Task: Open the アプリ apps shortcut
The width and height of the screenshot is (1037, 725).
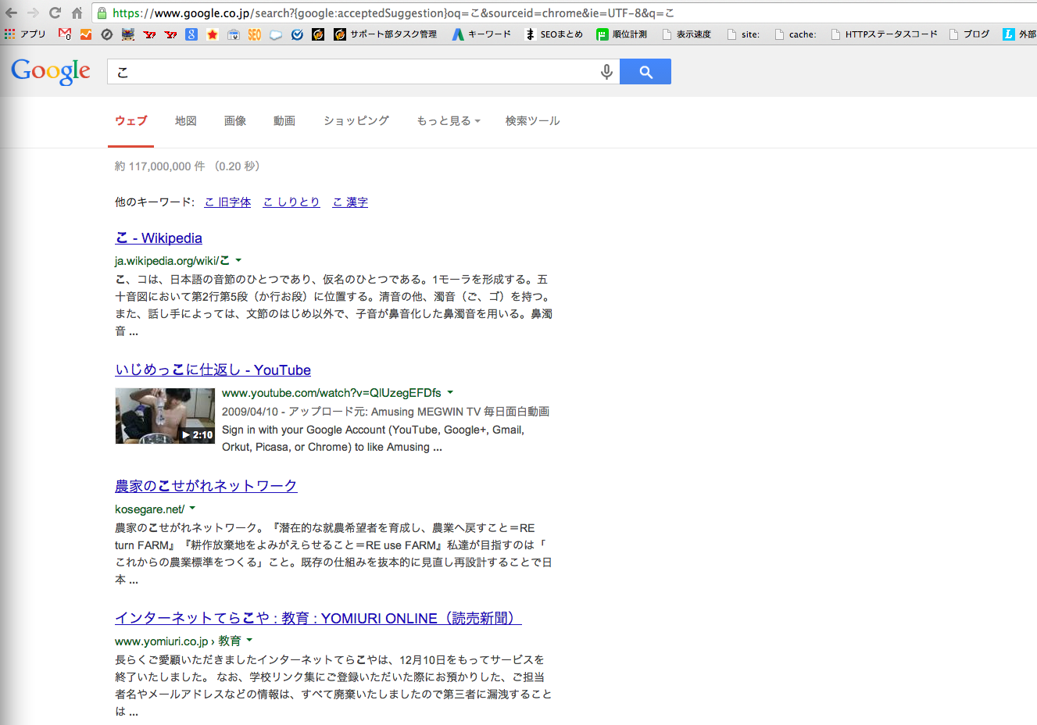Action: pyautogui.click(x=25, y=34)
